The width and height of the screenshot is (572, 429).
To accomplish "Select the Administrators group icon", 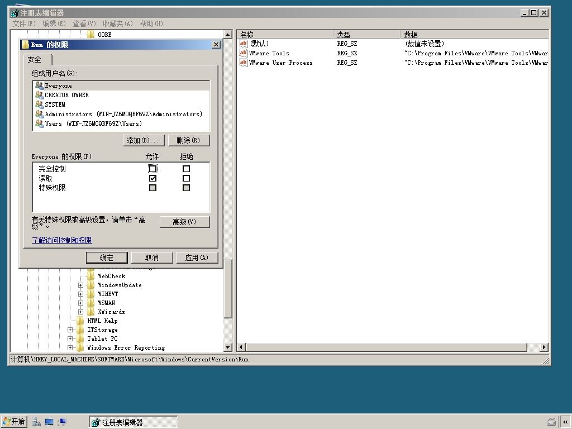I will 39,114.
